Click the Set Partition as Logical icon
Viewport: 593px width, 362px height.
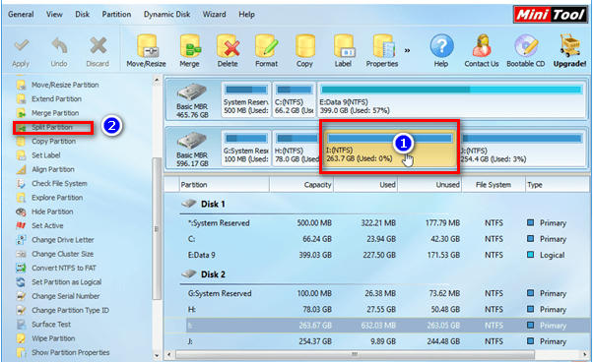pos(21,282)
